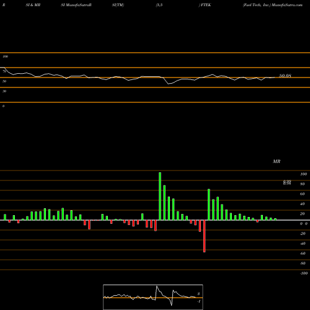Screen dimensions: 310x310
Task: Open the mini overview chart thumbnail
Action: (x=153, y=297)
